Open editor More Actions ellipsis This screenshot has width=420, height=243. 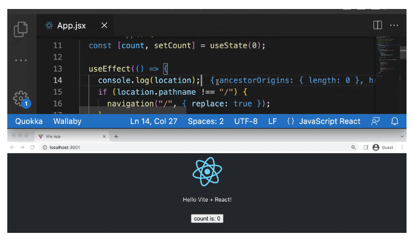(394, 25)
